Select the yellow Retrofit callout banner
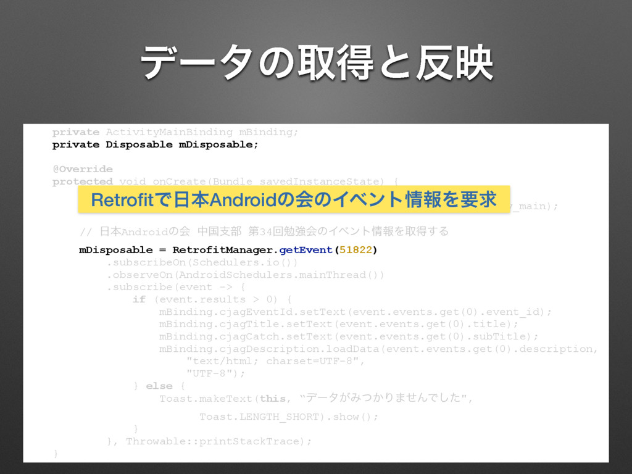Screen dimensions: 632x474 [x=294, y=199]
